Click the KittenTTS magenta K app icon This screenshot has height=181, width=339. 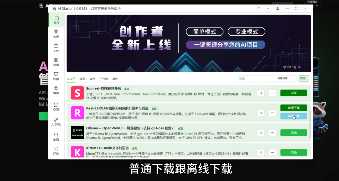(x=77, y=152)
